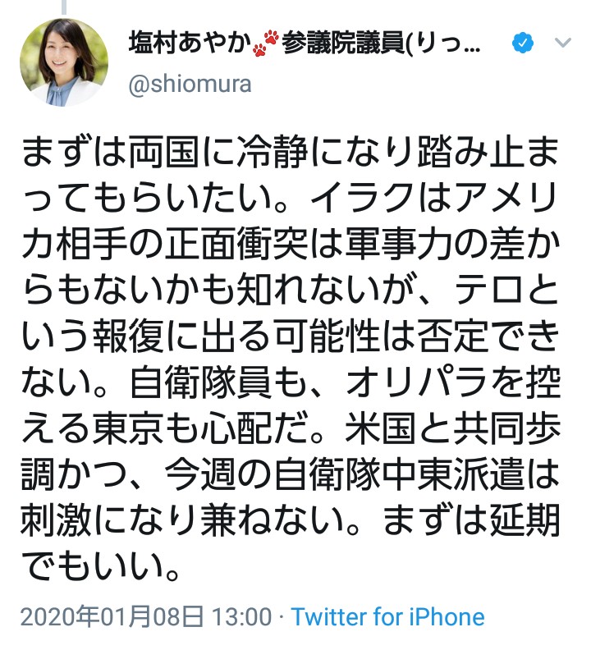
Task: Click the line with 東京も心配だ
Action: tap(291, 428)
